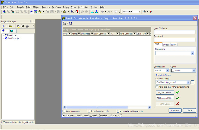The image size is (199, 130).
Task: Click the Commit icon with red down arrow
Action: 92,12
